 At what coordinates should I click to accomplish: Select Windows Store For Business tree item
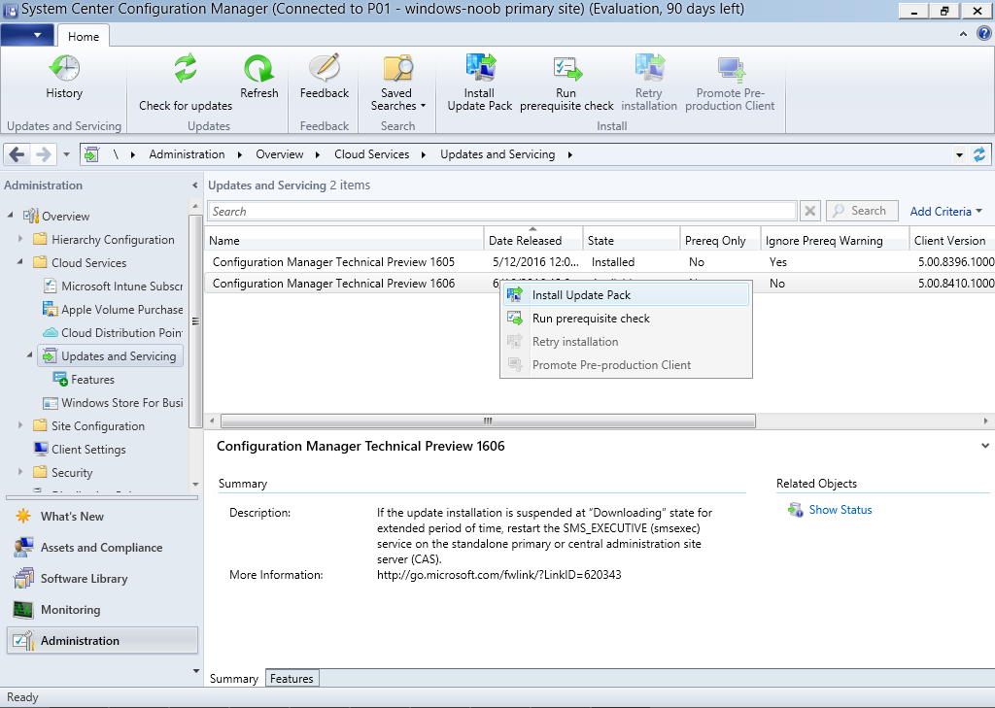coord(113,403)
